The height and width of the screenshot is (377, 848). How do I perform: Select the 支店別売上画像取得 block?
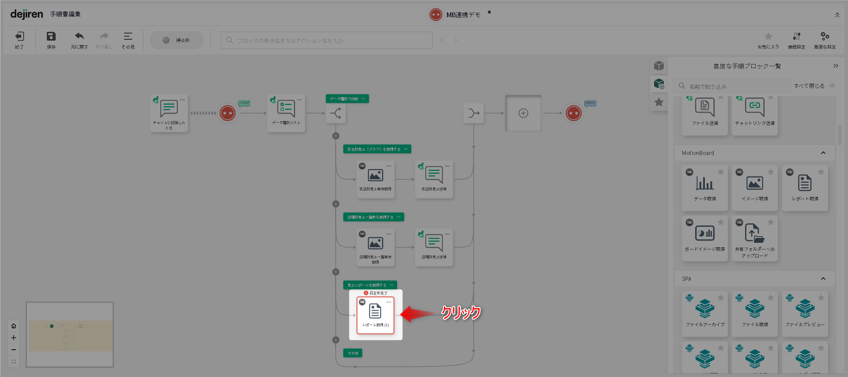(375, 179)
